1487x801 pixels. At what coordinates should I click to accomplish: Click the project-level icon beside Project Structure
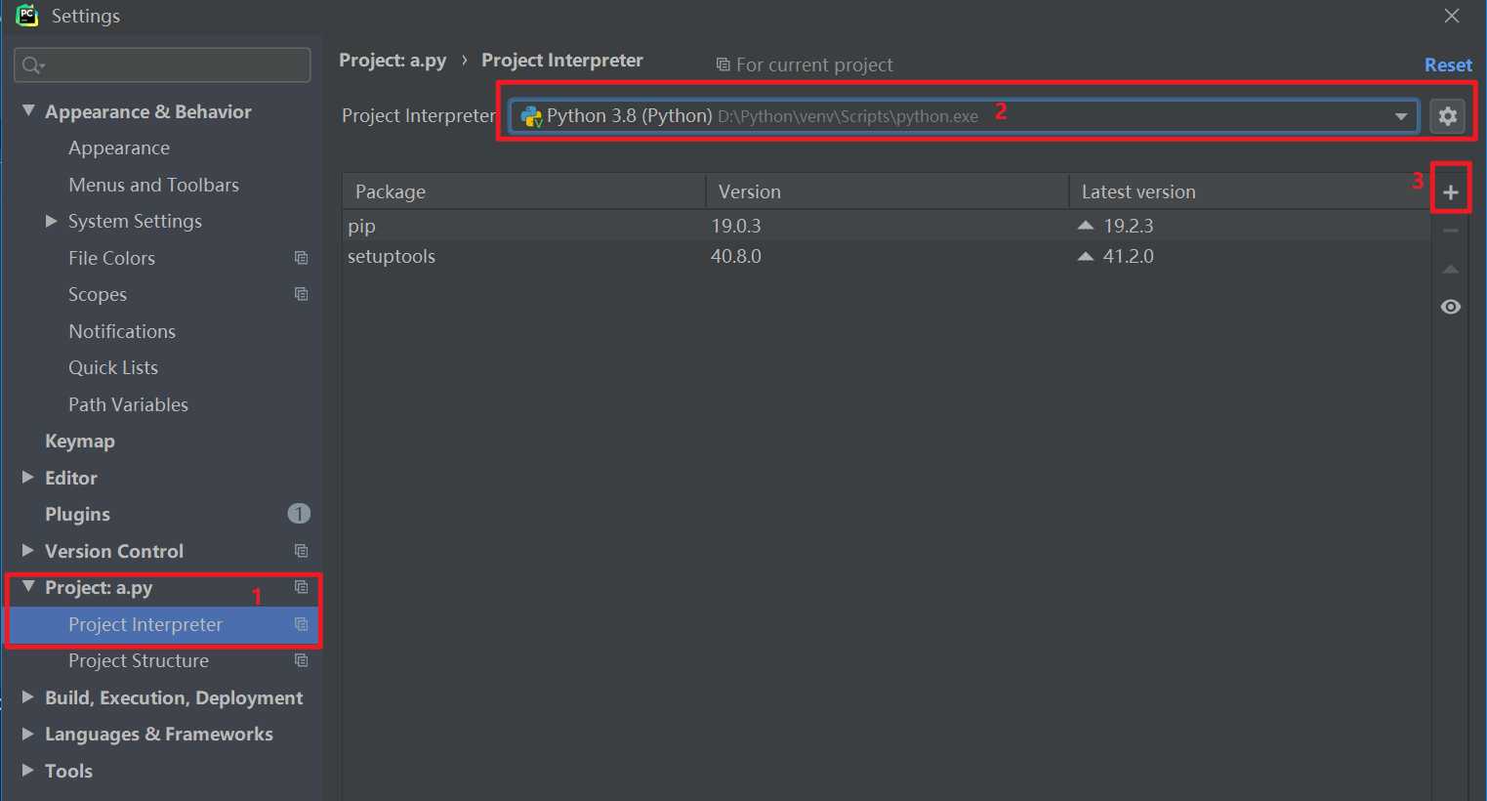301,660
